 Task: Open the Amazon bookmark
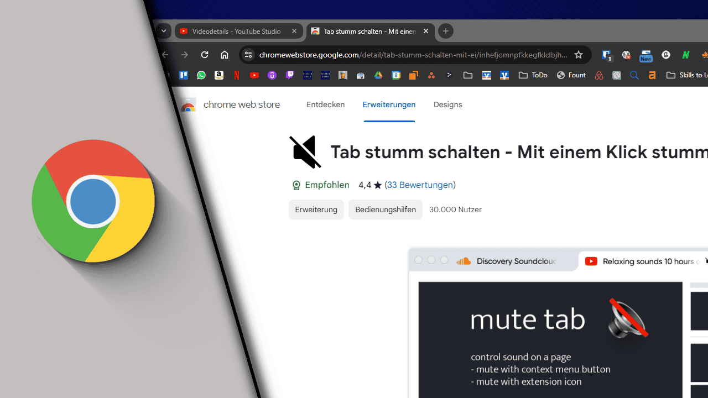[219, 75]
